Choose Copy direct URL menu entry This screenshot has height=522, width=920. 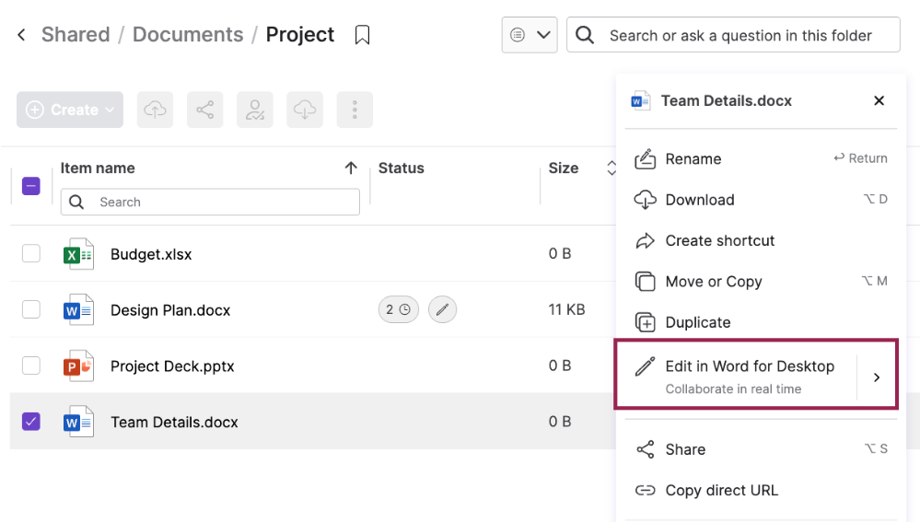click(x=761, y=490)
